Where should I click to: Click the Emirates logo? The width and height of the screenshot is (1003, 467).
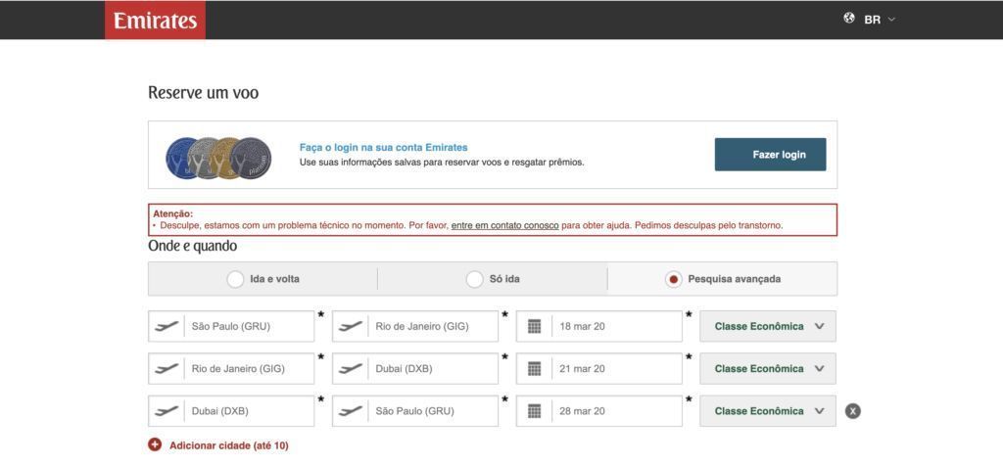click(156, 20)
